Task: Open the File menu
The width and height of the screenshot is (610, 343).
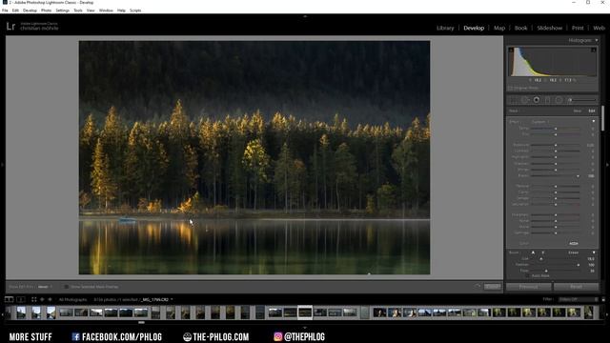Action: point(5,10)
